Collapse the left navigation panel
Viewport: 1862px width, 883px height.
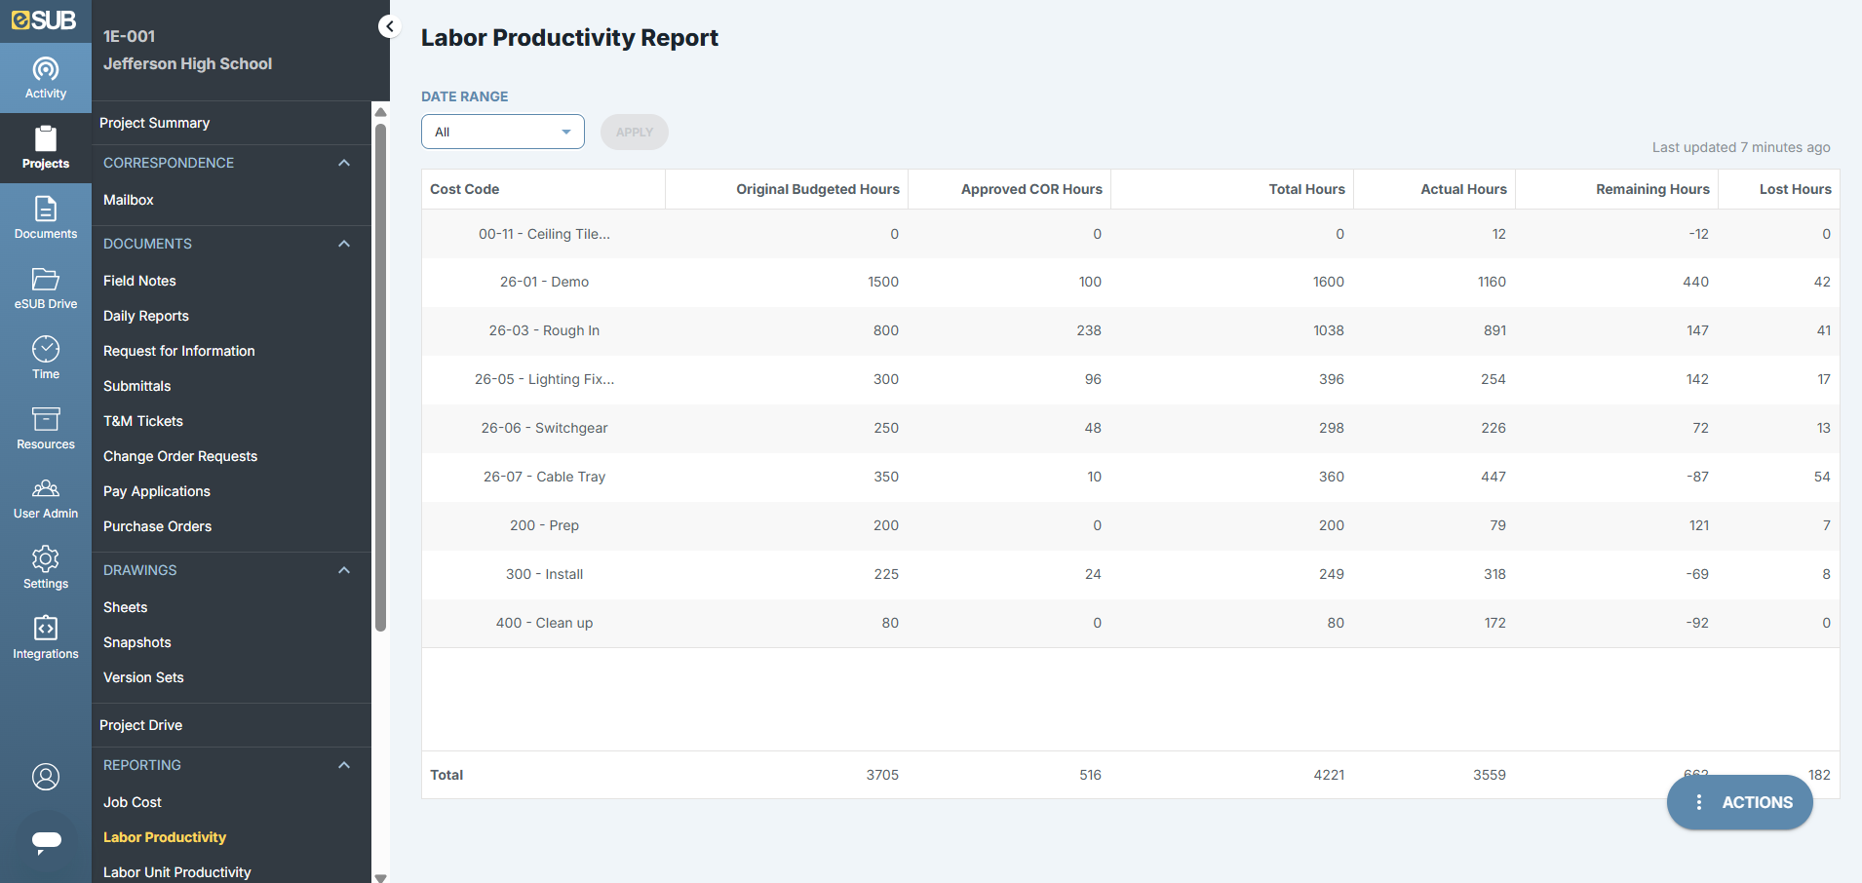click(x=389, y=26)
